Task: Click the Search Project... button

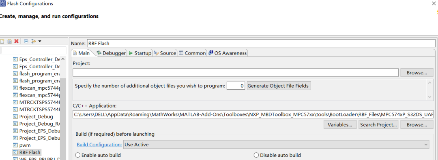Action: [378, 125]
